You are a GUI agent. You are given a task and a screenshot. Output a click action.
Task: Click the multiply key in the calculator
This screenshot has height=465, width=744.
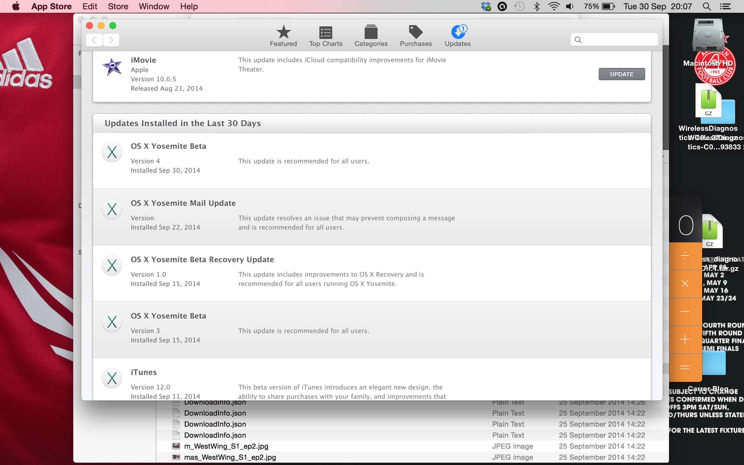(x=685, y=284)
